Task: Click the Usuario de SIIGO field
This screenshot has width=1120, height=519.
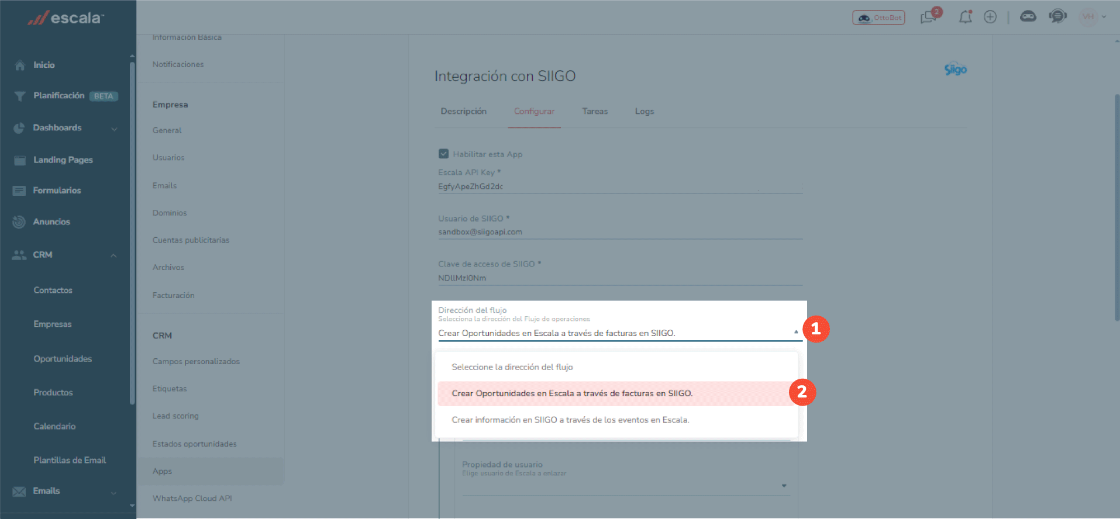Action: 620,232
